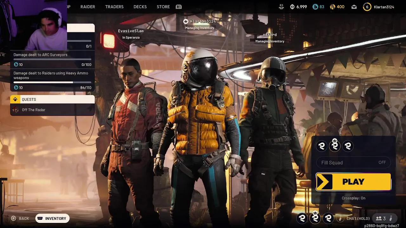This screenshot has height=228, width=406.
Task: Click the reward icon beside 84/110 row
Action: 16,87
